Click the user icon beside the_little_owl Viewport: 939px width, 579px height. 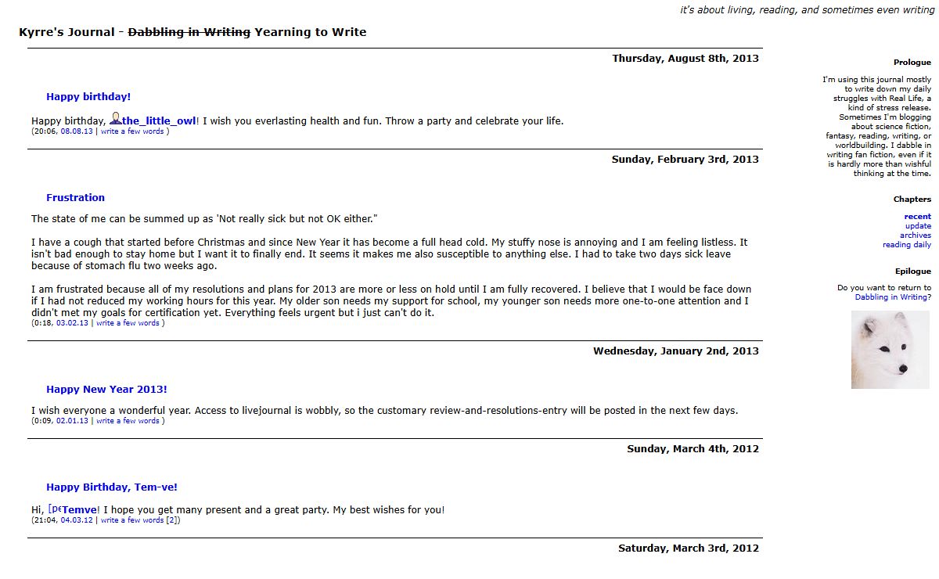[x=115, y=119]
